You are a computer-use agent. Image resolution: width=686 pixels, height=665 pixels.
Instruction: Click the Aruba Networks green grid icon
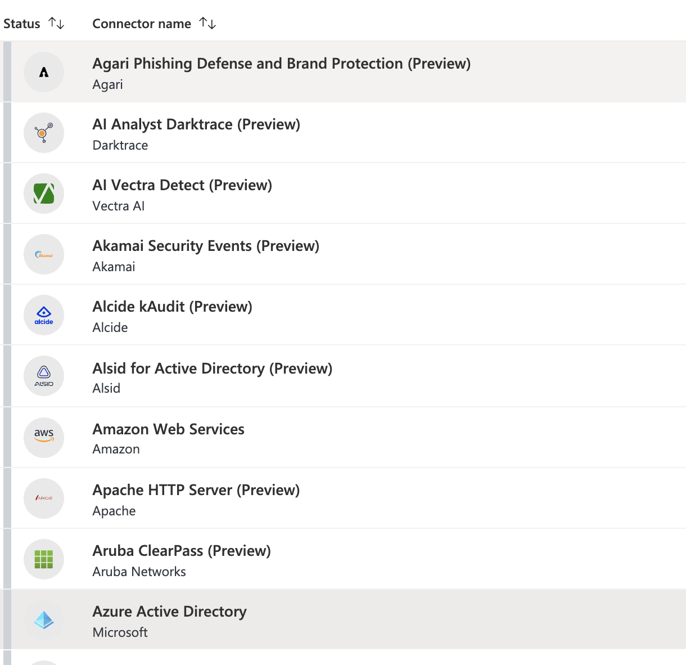click(x=44, y=559)
